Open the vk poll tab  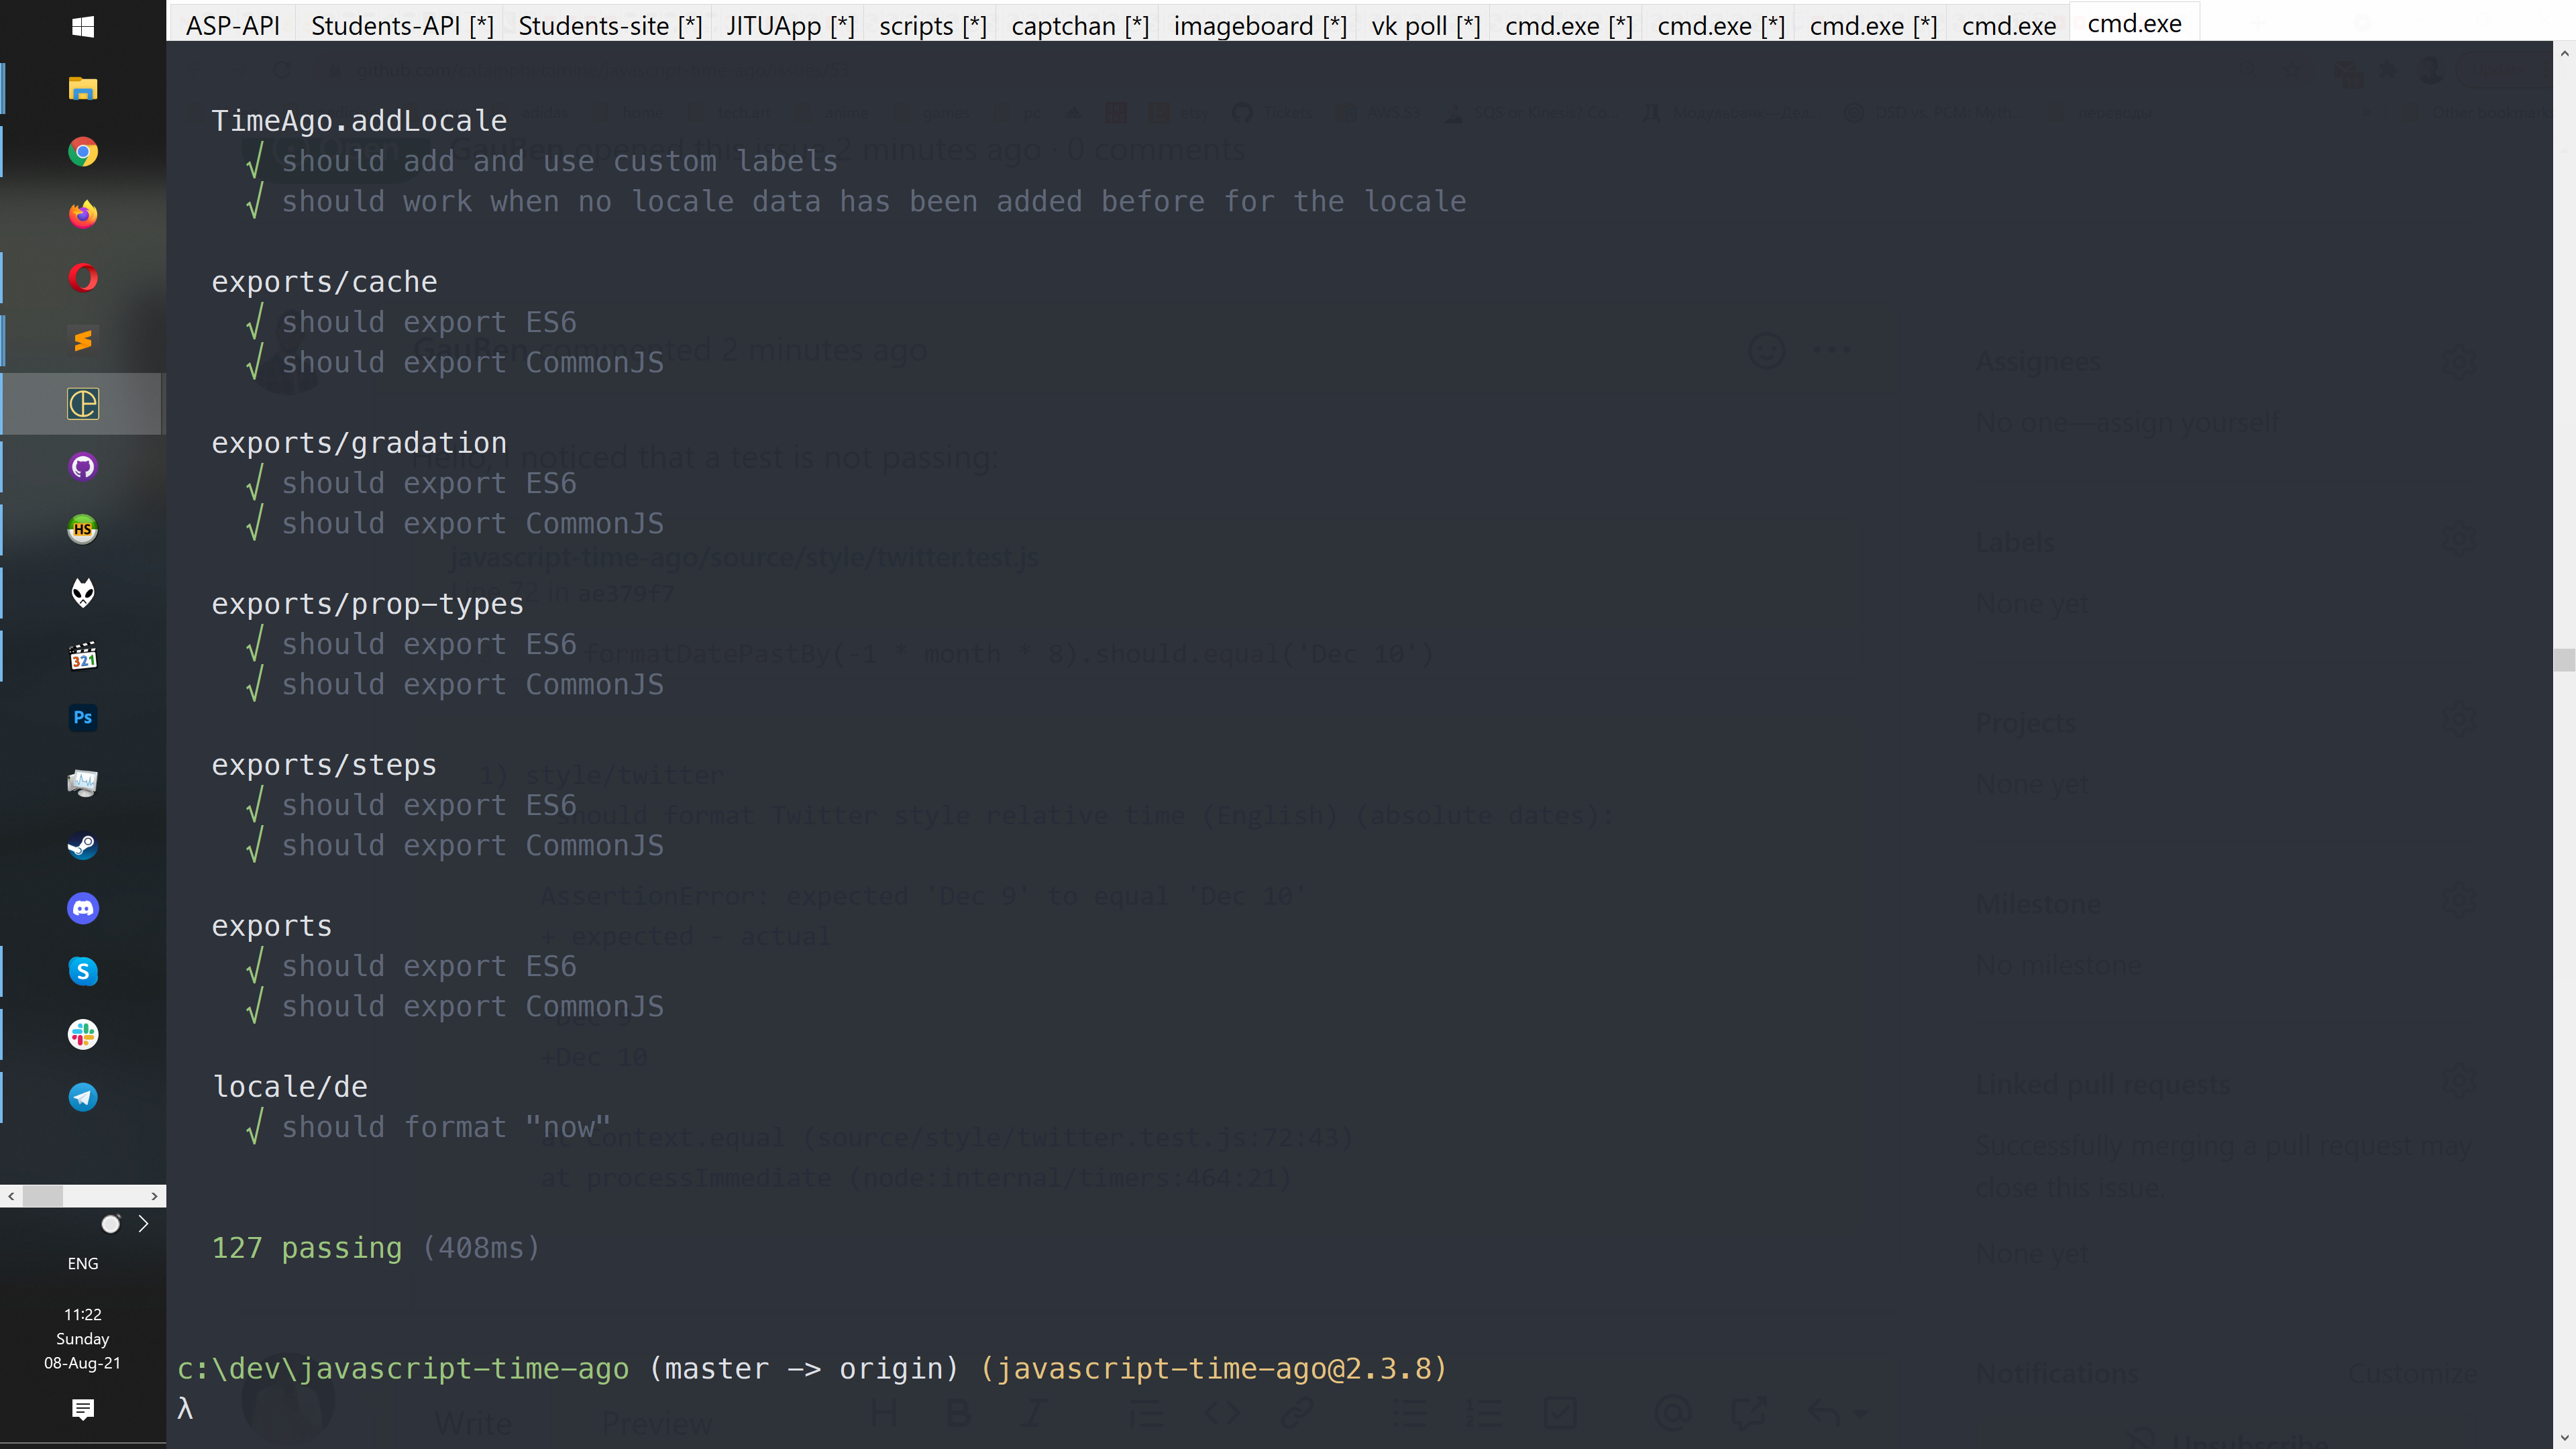[1425, 25]
